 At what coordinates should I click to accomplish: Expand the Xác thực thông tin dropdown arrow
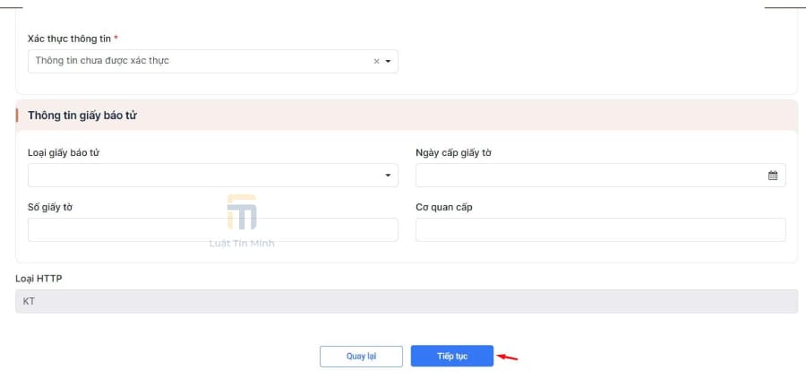click(388, 61)
